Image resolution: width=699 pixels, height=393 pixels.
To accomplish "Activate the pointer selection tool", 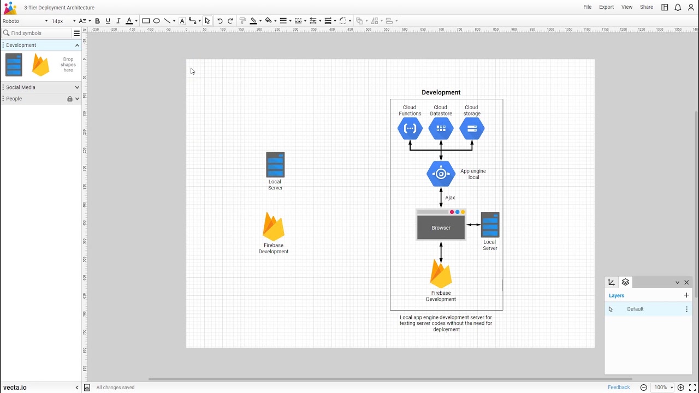I will pos(208,21).
